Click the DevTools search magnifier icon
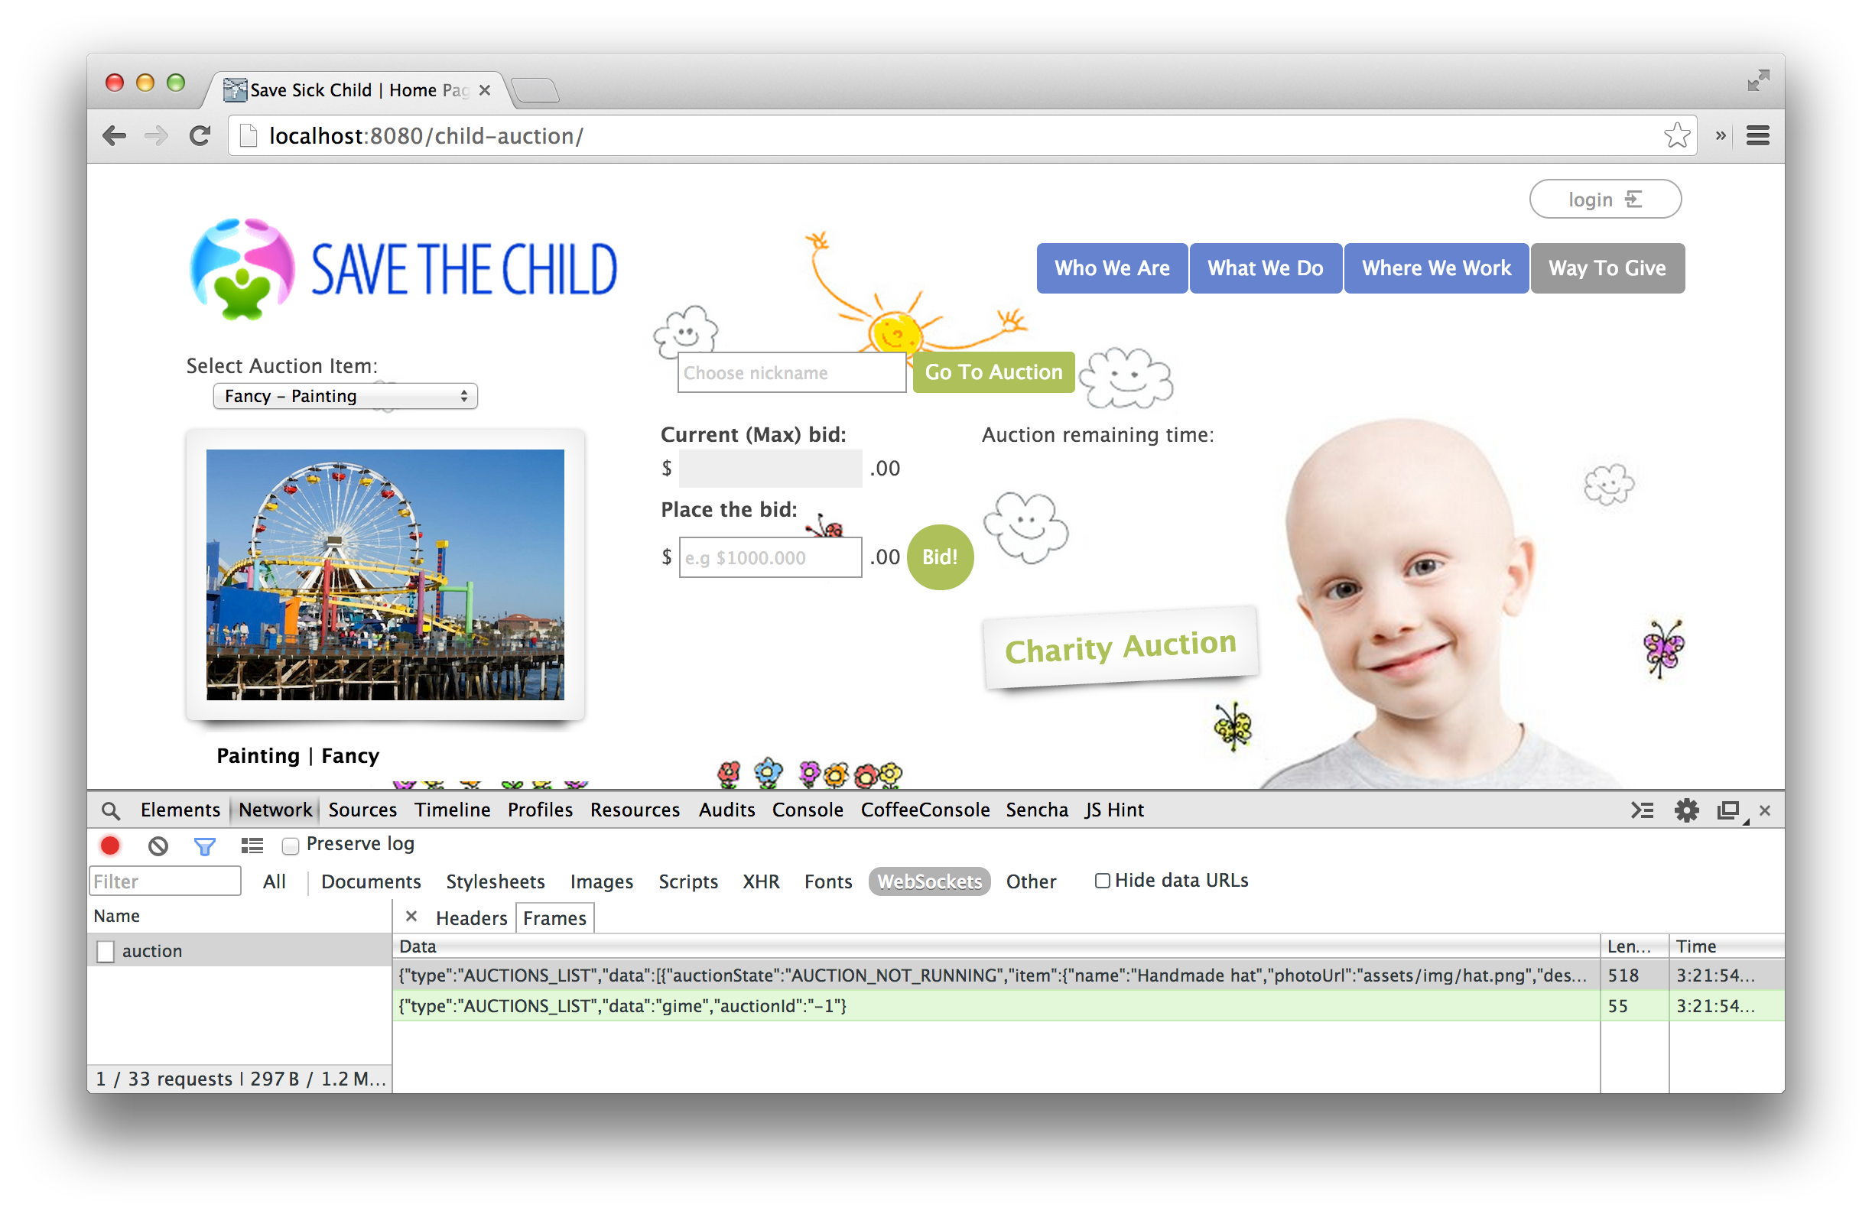This screenshot has width=1872, height=1214. coord(111,810)
